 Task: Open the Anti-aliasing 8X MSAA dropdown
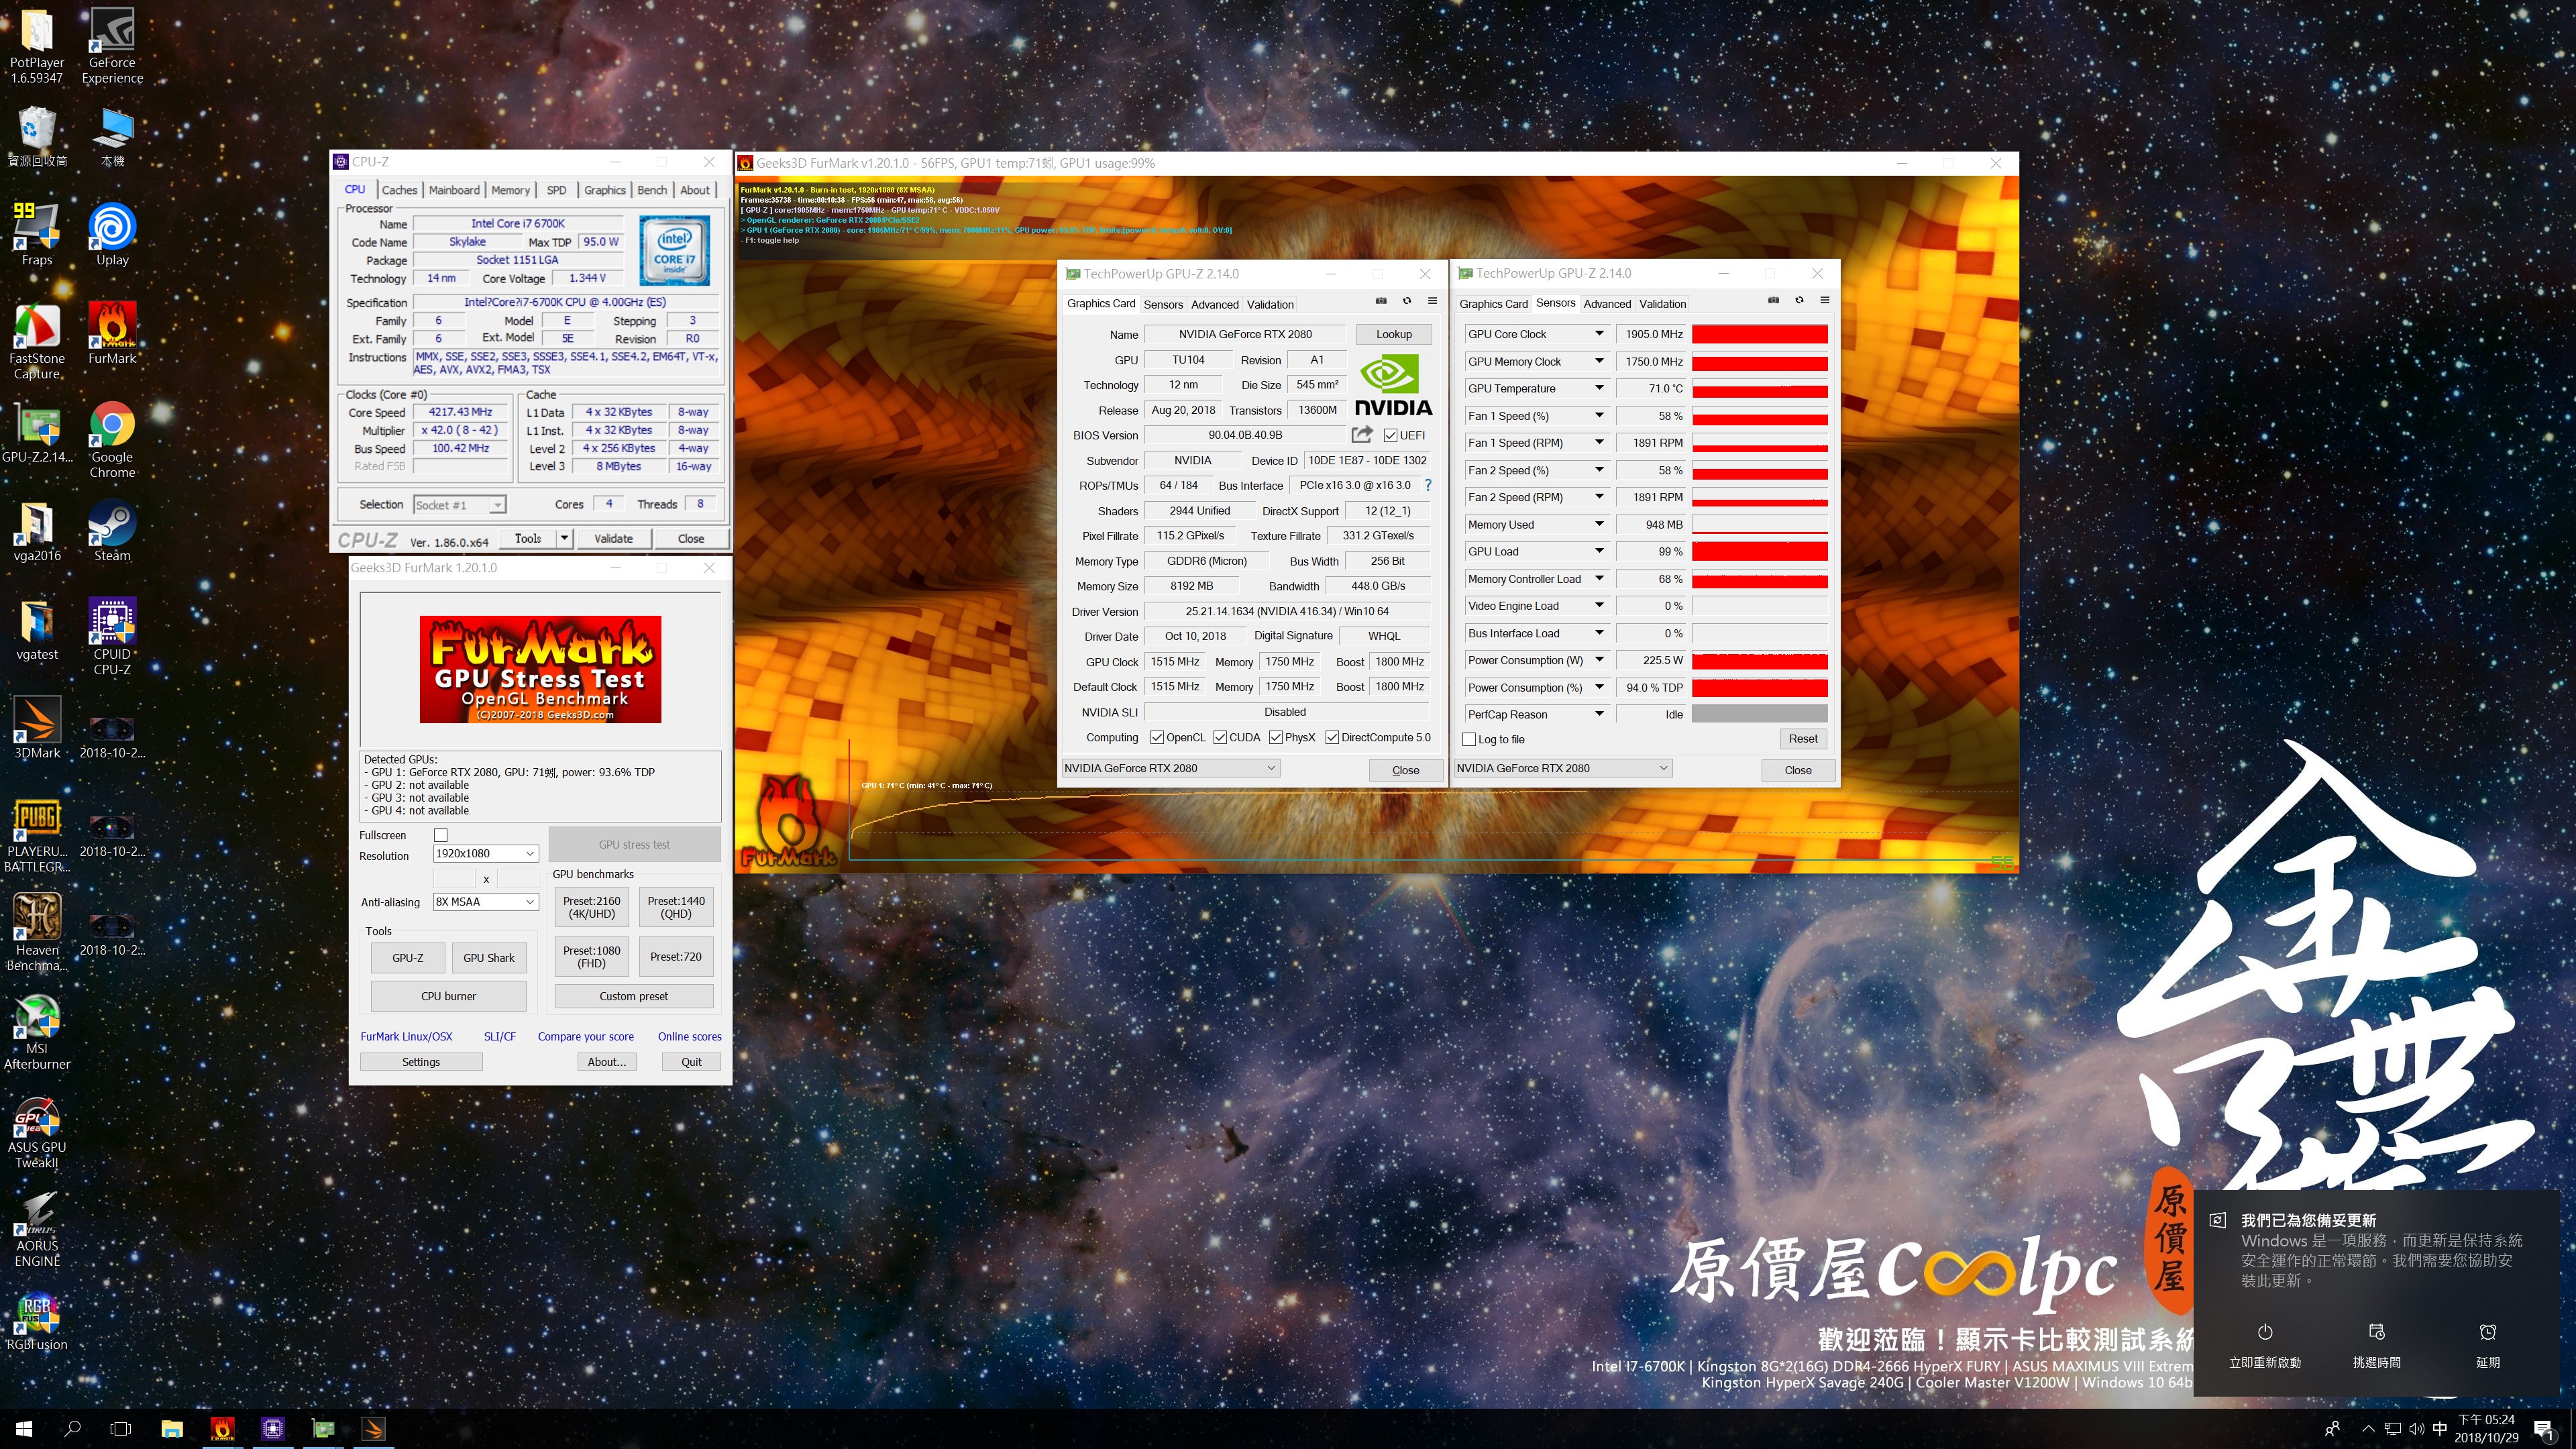(486, 901)
